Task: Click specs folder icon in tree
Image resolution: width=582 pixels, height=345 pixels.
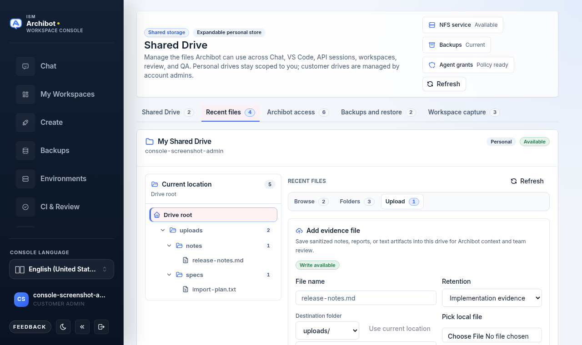Action: tap(179, 275)
